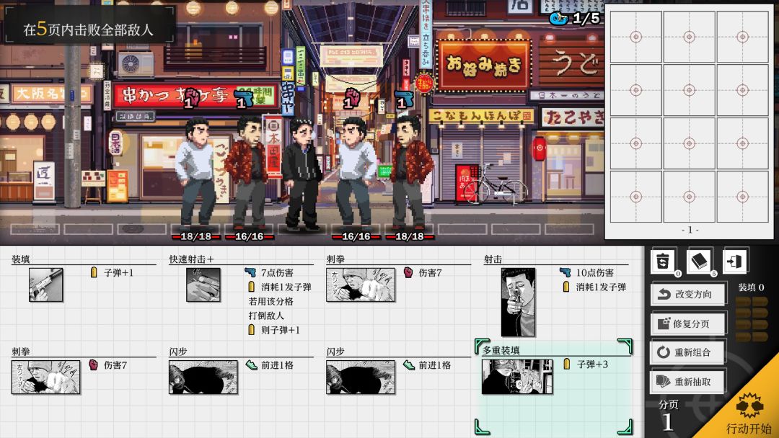Click the 射击 card title
This screenshot has height=438, width=779.
tap(493, 259)
